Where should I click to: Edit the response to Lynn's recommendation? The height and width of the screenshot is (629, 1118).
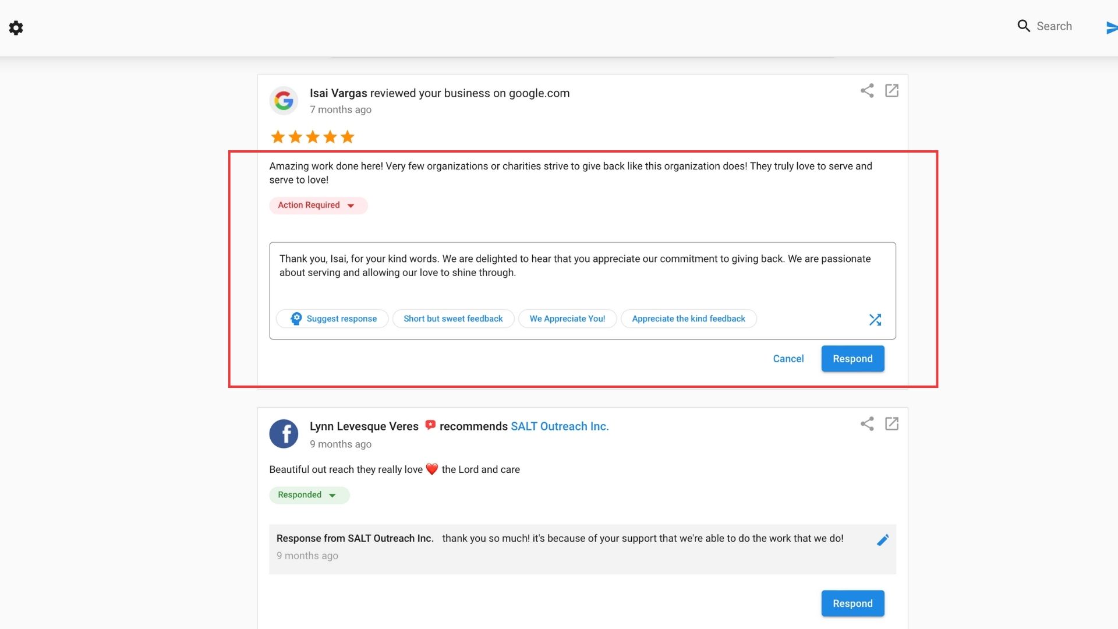pos(883,540)
